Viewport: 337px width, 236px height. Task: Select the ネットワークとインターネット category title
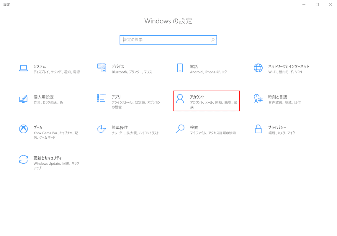click(x=289, y=66)
